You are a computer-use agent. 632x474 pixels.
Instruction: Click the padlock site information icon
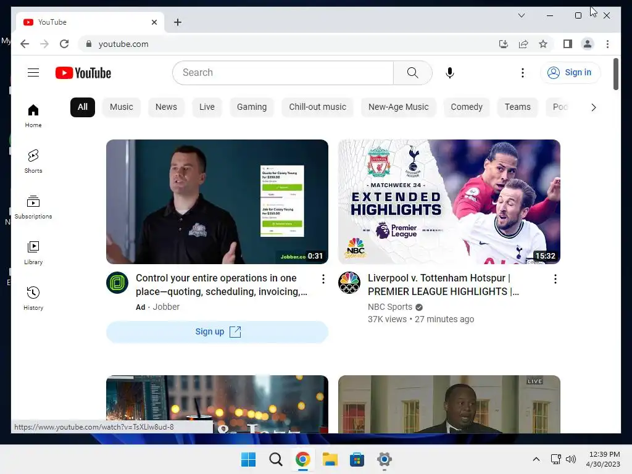(x=89, y=44)
